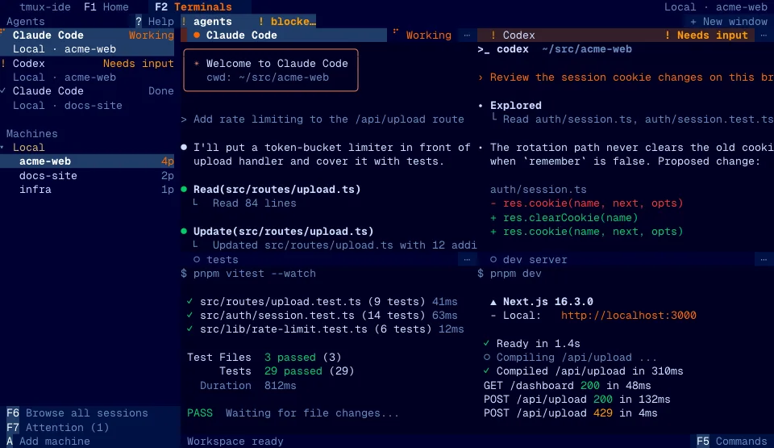Click the tests pane circle icon
Image resolution: width=774 pixels, height=448 pixels.
coord(197,260)
